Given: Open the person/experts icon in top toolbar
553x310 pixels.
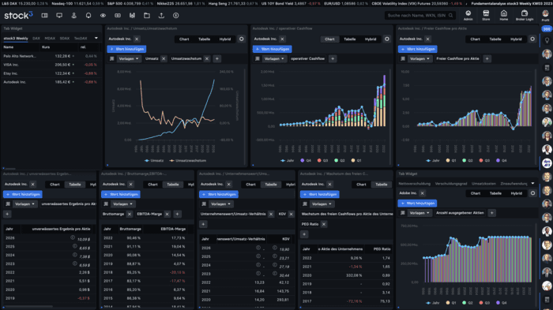Looking at the screenshot, I should pyautogui.click(x=73, y=16).
